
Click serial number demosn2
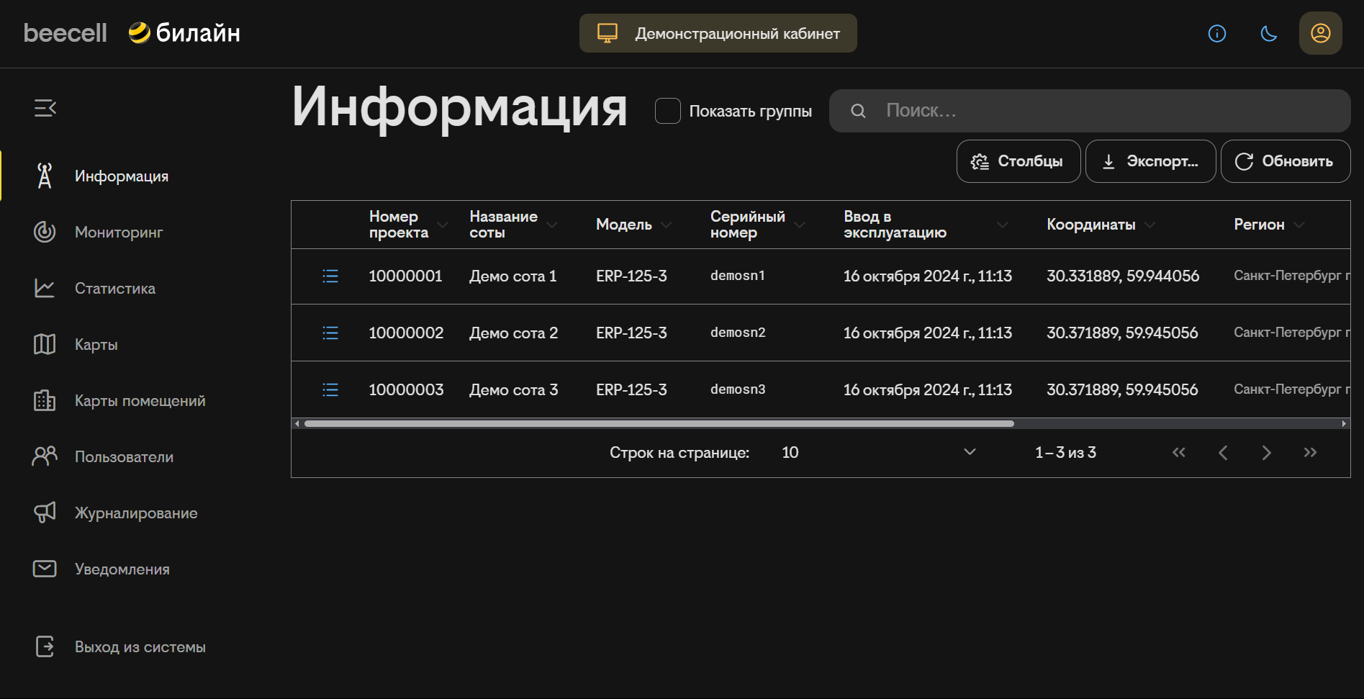[738, 333]
